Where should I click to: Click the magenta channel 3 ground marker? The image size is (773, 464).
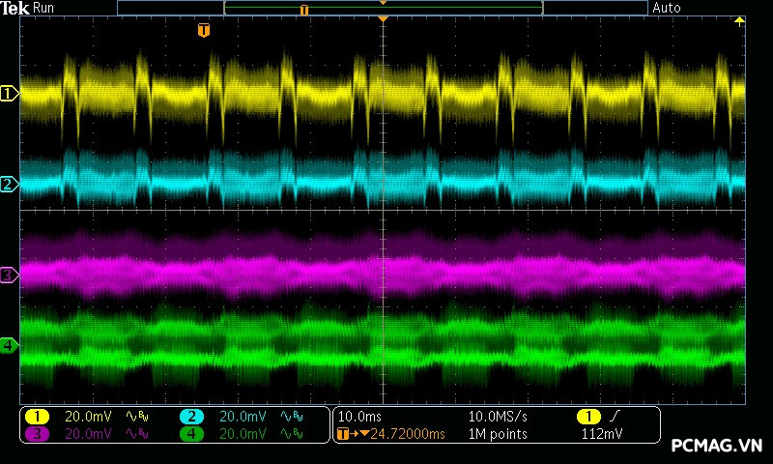10,275
